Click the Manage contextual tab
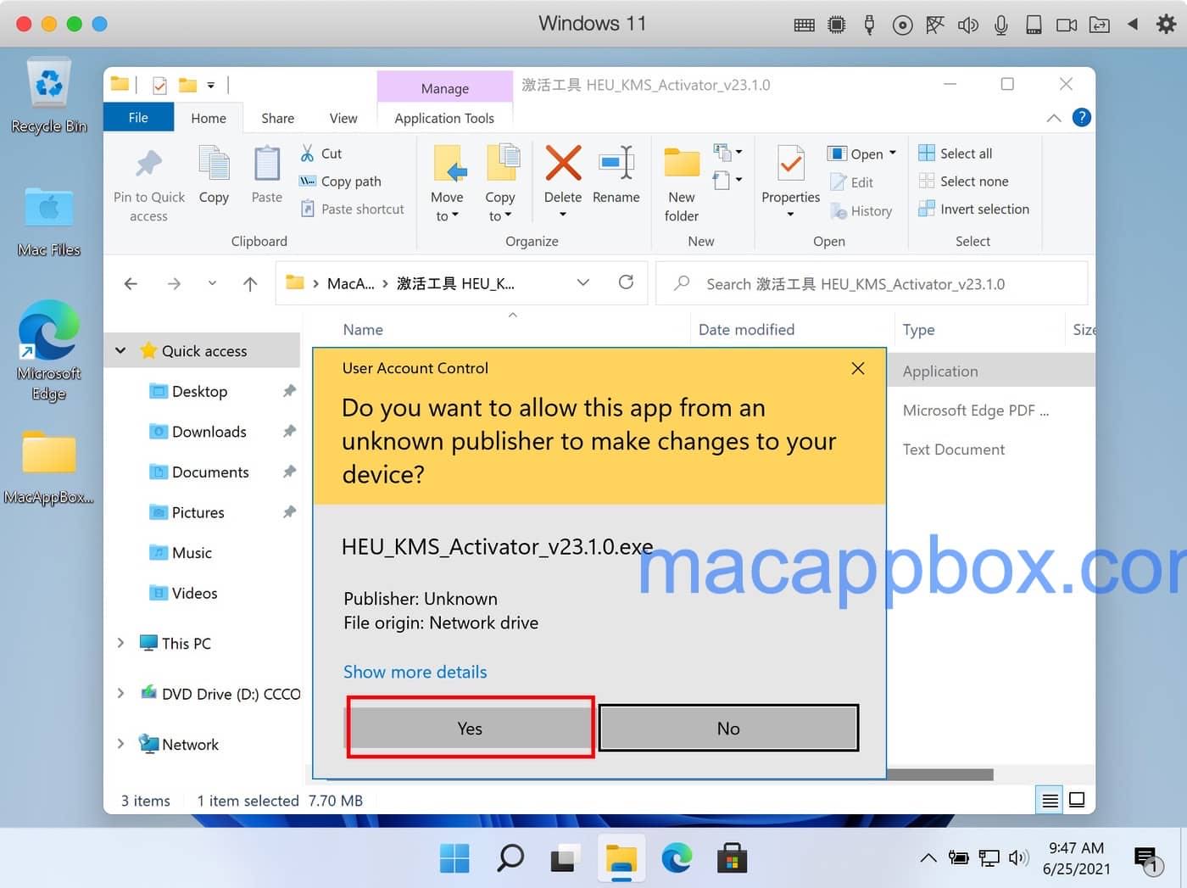1187x888 pixels. tap(445, 88)
